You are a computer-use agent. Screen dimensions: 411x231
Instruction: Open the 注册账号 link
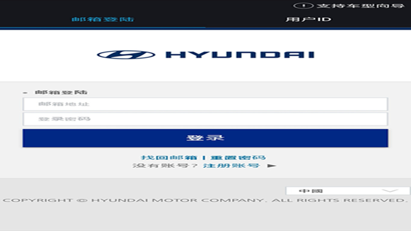231,166
